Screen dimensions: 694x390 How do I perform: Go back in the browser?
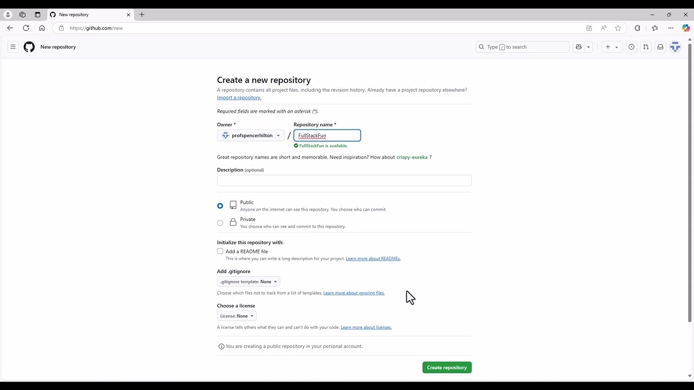click(x=10, y=28)
